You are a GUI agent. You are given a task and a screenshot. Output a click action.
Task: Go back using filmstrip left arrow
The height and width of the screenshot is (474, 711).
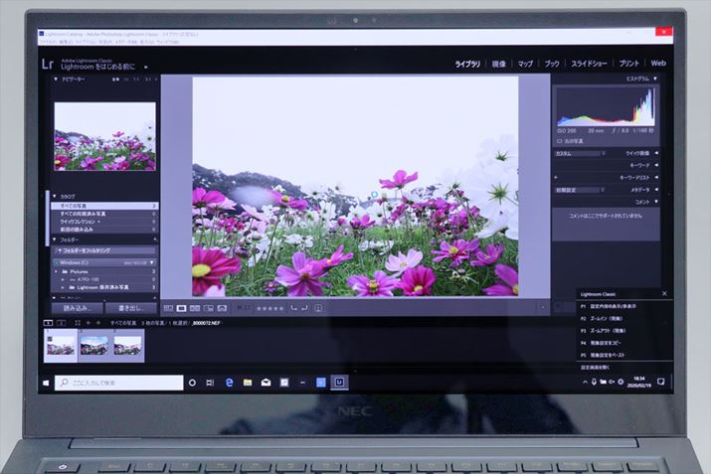(89, 323)
